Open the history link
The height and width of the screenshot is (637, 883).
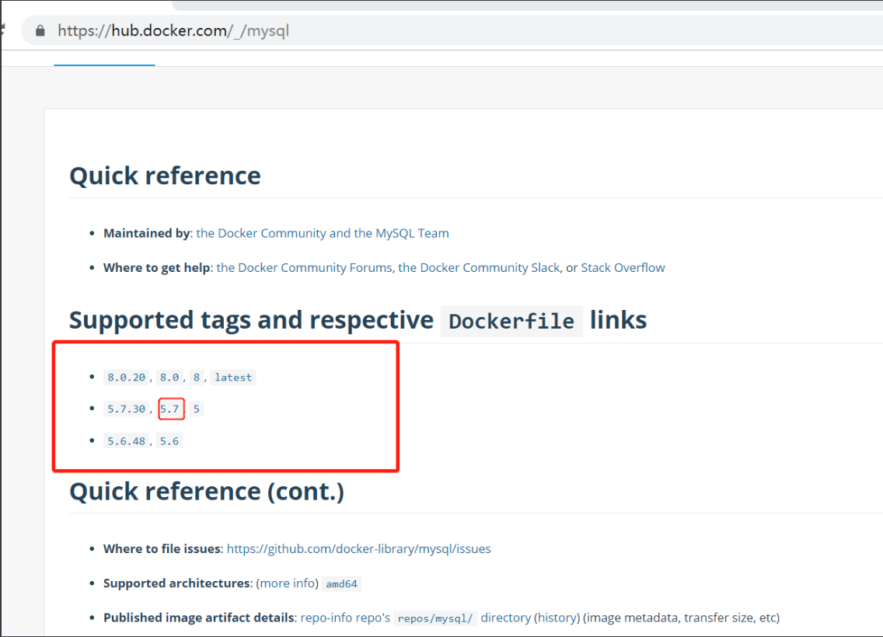point(557,618)
